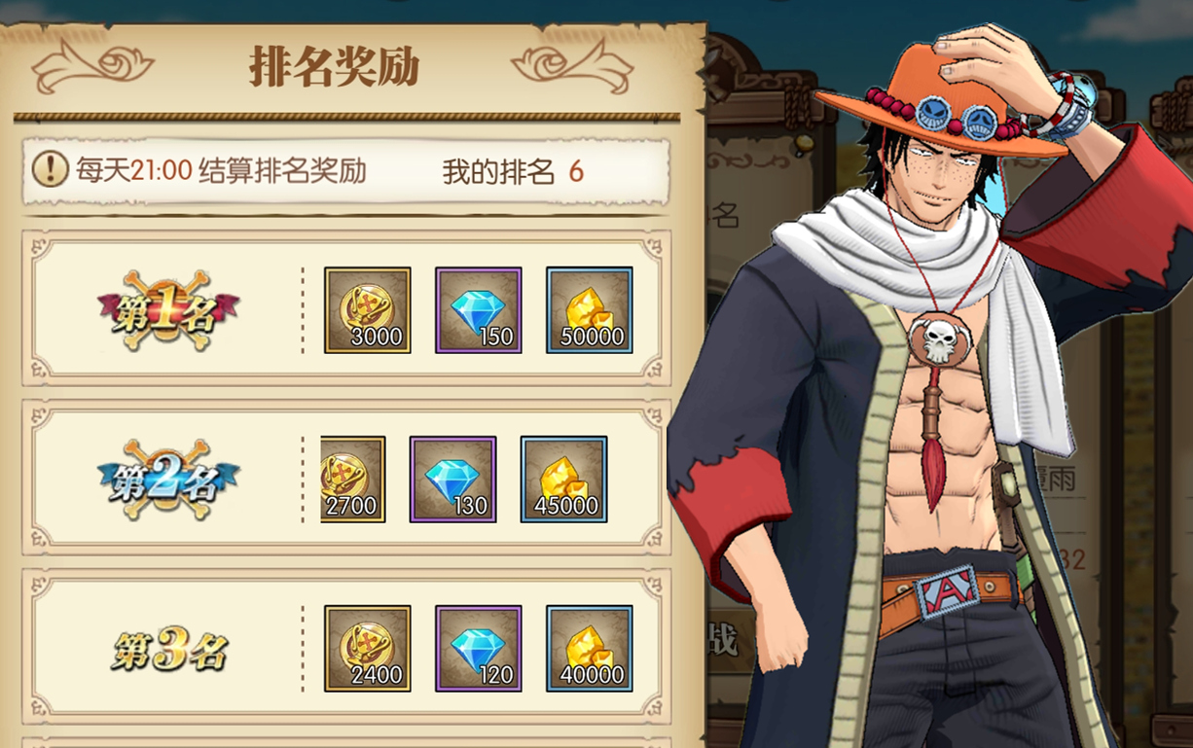Screen dimensions: 1193x748
Task: Click the partially hidden 战 button
Action: pos(724,641)
